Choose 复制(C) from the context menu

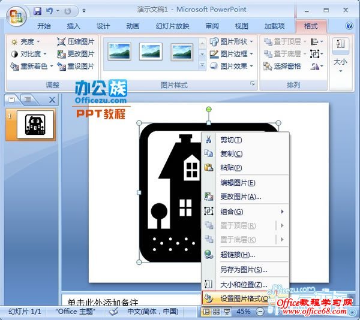[x=245, y=153]
